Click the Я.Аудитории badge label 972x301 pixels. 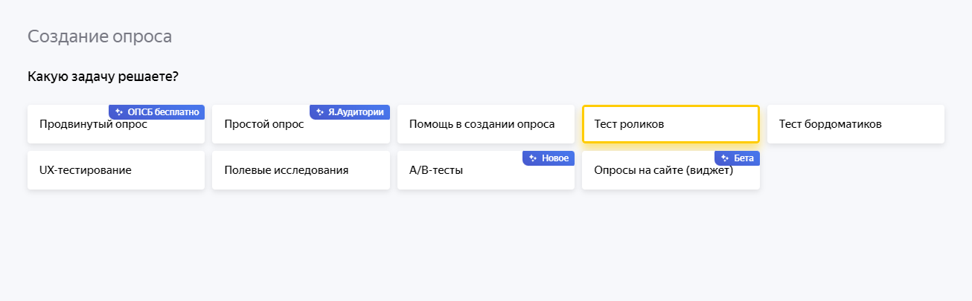click(356, 112)
